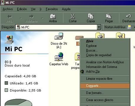Select the printers folder icon

100,35
